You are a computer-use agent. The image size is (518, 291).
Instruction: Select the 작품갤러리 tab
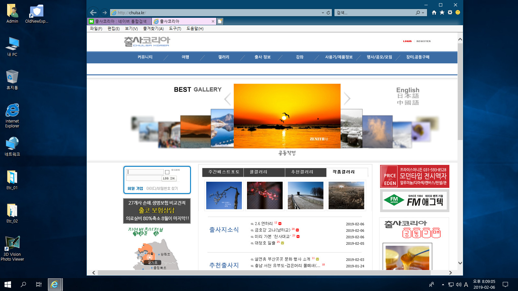click(347, 172)
